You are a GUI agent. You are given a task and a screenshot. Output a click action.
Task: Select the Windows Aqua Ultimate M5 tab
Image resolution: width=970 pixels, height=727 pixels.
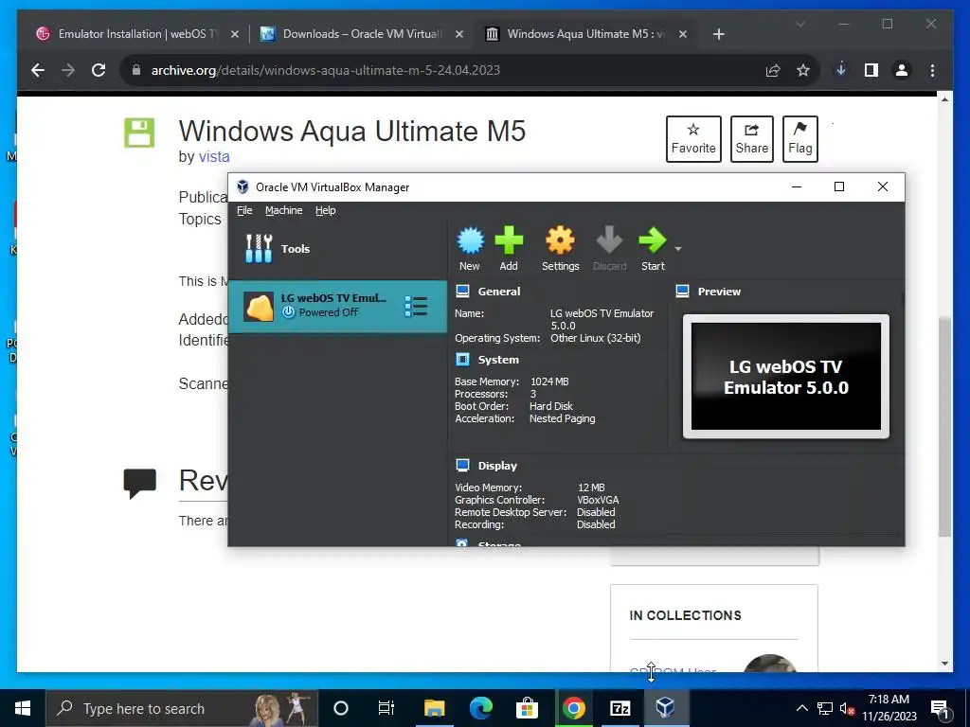(585, 34)
